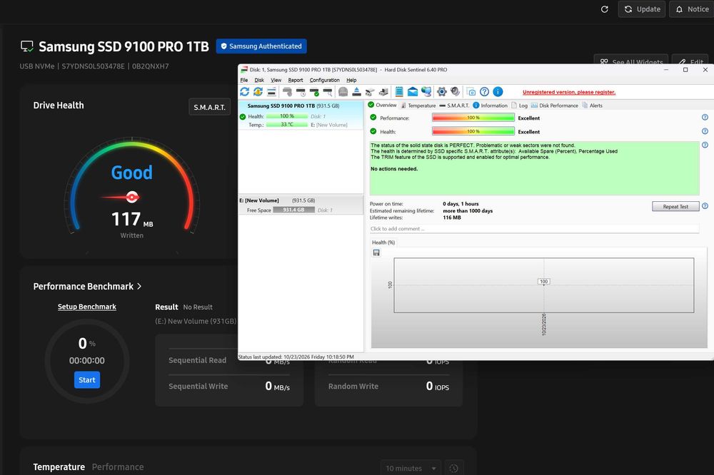Click 'Unregistered version, please register.' link
714x475 pixels.
tap(569, 92)
